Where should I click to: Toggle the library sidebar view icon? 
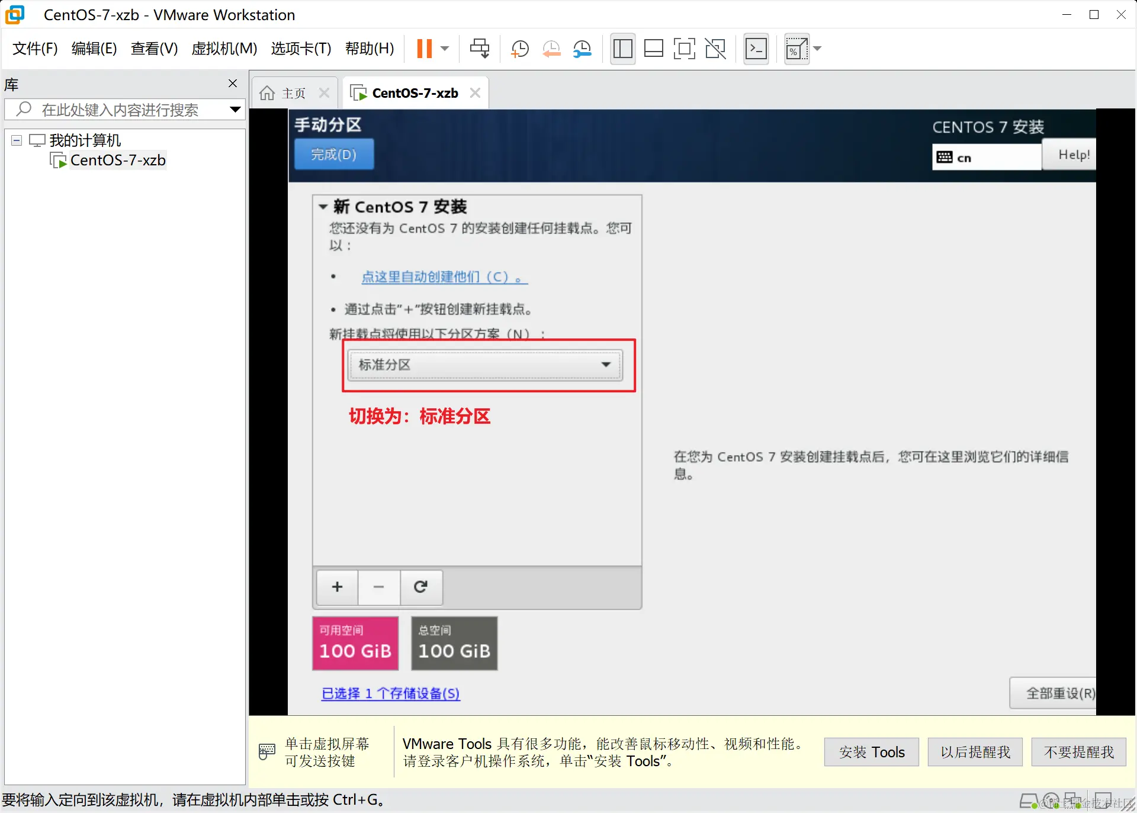point(622,49)
